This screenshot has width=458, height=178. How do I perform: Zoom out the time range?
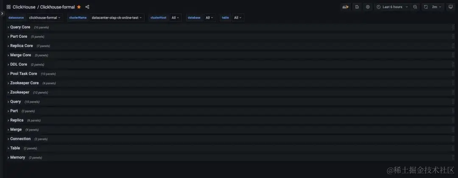tap(415, 7)
